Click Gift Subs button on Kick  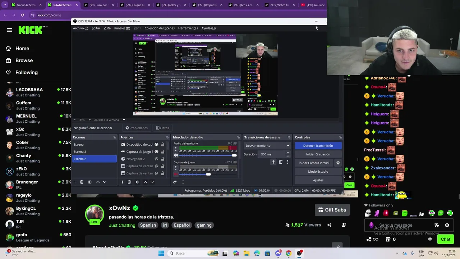tap(332, 210)
